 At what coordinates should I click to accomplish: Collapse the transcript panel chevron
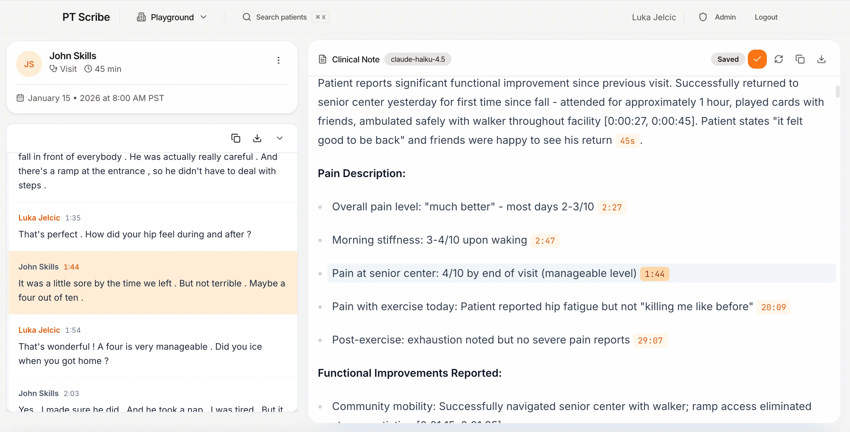[279, 138]
